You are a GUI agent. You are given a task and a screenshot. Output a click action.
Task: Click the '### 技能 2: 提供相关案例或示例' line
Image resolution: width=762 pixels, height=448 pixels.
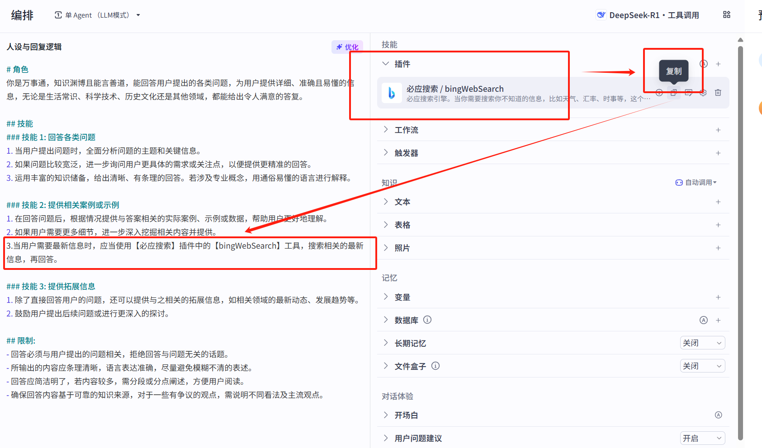pyautogui.click(x=63, y=205)
